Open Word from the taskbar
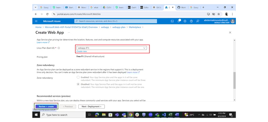The height and width of the screenshot is (122, 268). coord(177,115)
